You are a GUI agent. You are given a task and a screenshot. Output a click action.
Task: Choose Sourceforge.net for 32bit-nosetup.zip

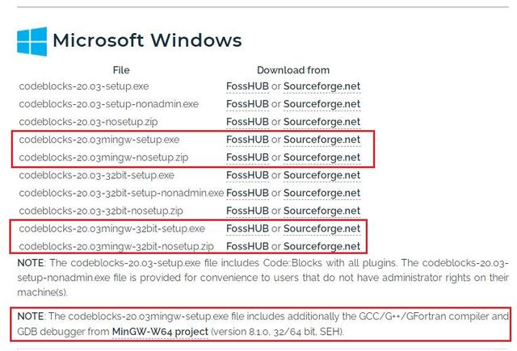coord(322,211)
